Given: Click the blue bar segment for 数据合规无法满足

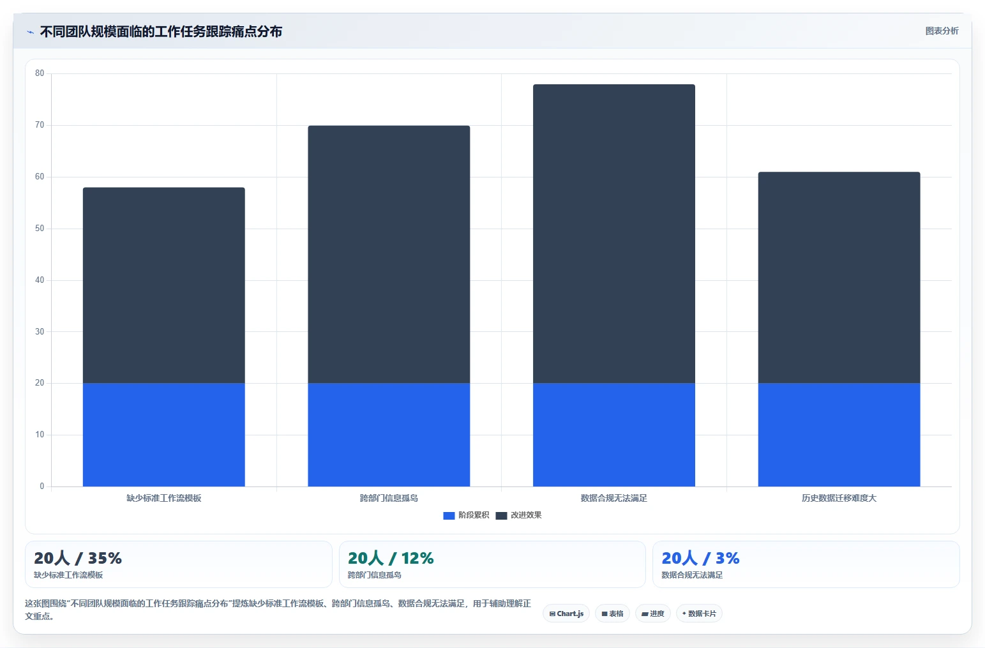Looking at the screenshot, I should tap(614, 435).
